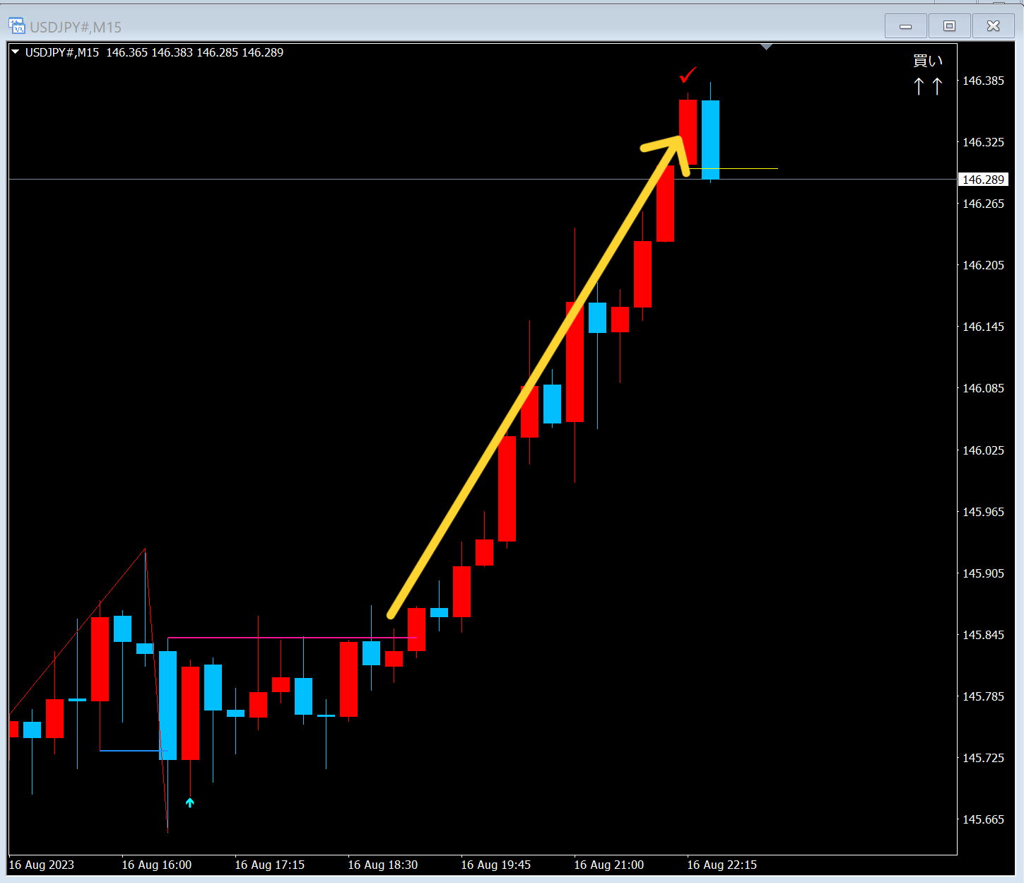Click the last blue candle body

coord(710,140)
